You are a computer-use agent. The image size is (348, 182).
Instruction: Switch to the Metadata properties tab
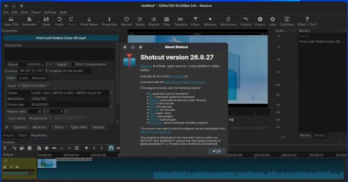coord(39,78)
